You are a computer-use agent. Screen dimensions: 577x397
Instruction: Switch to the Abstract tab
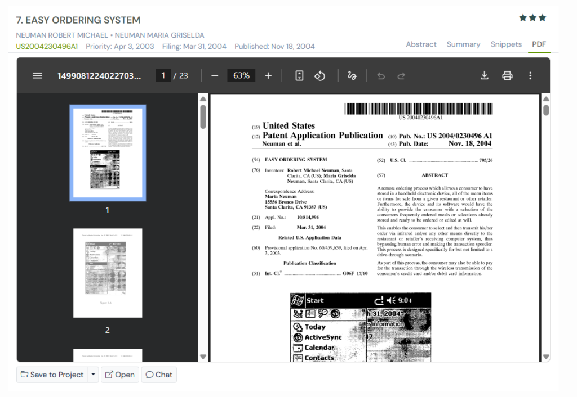(x=421, y=44)
